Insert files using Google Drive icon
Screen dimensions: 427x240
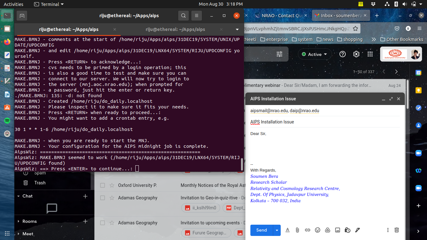(328, 230)
